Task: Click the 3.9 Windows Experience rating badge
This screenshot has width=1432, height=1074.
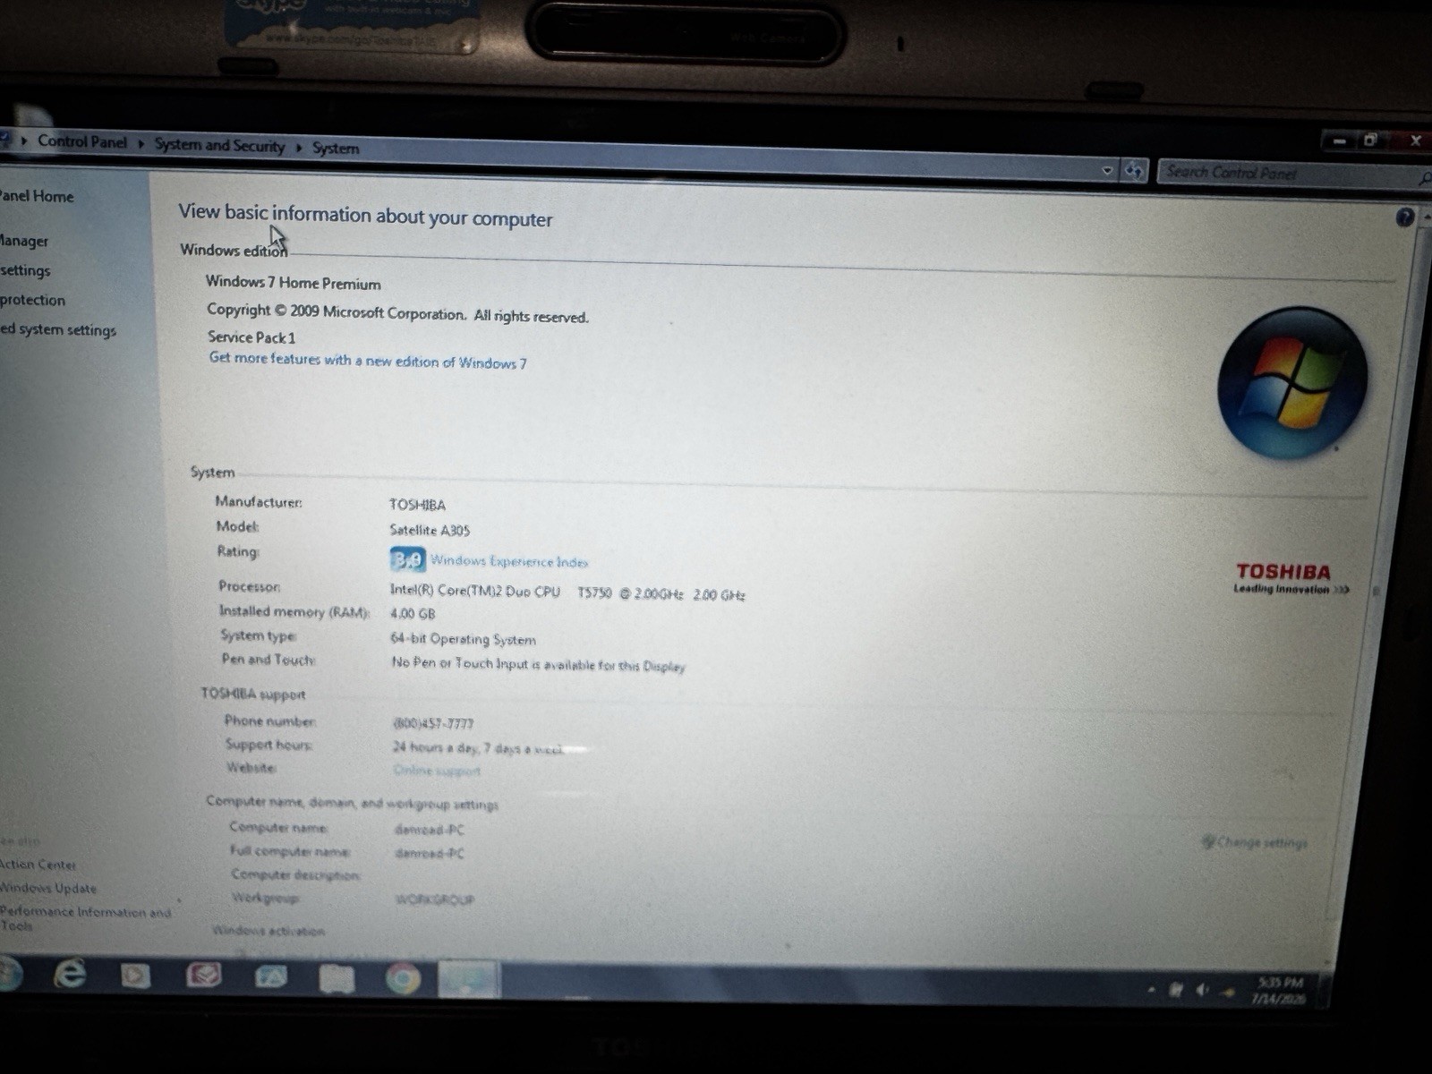Action: click(x=407, y=559)
